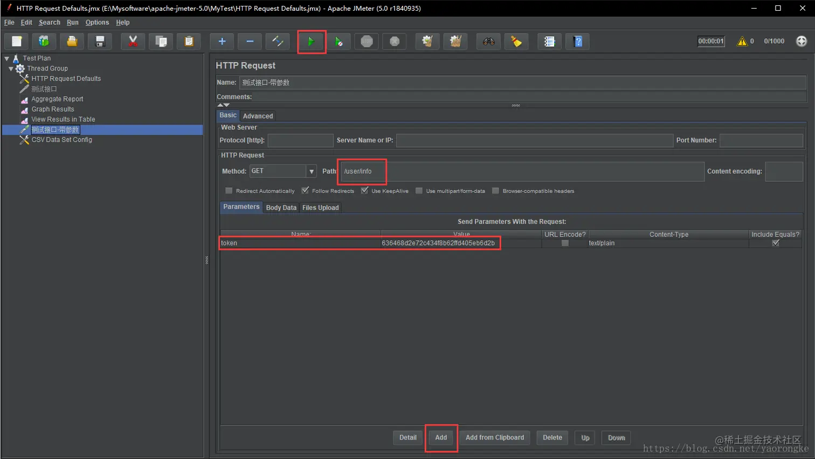Start the test with the green play icon
815x459 pixels.
[x=311, y=42]
